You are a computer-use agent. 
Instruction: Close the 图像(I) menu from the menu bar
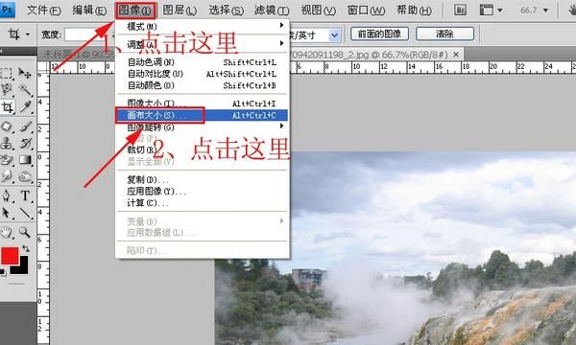pos(135,11)
